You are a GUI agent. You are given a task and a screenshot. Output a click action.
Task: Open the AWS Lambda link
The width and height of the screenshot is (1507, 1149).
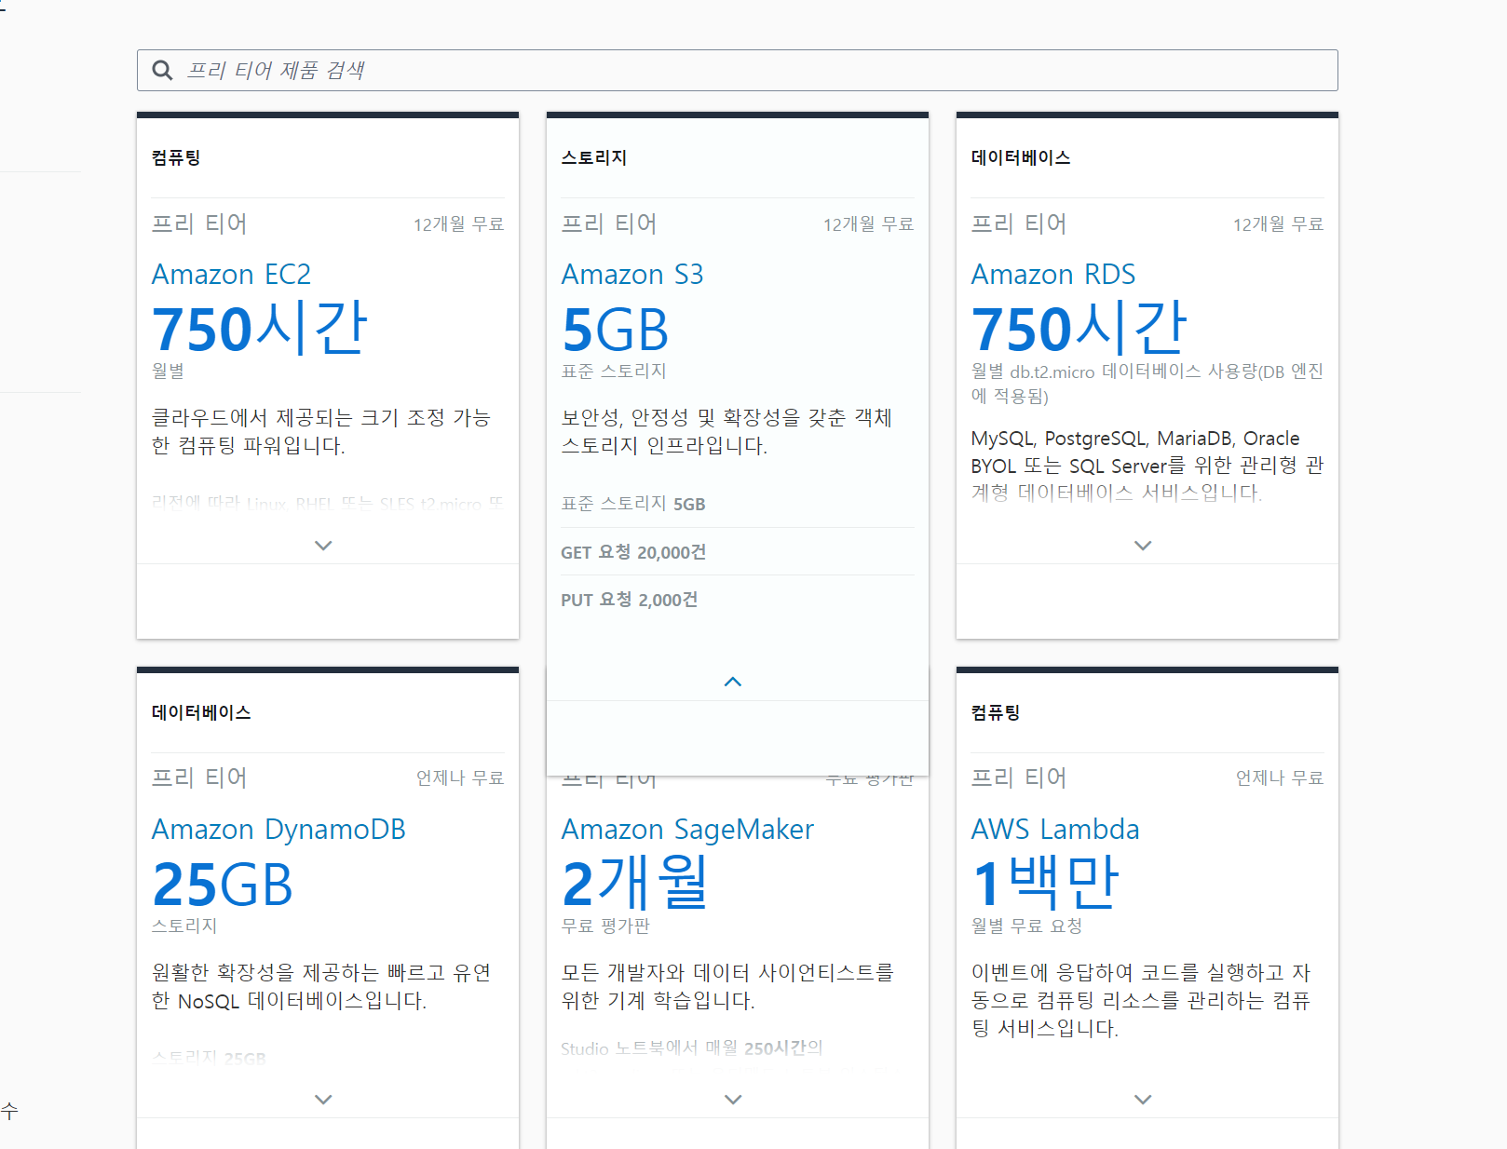(x=1055, y=830)
